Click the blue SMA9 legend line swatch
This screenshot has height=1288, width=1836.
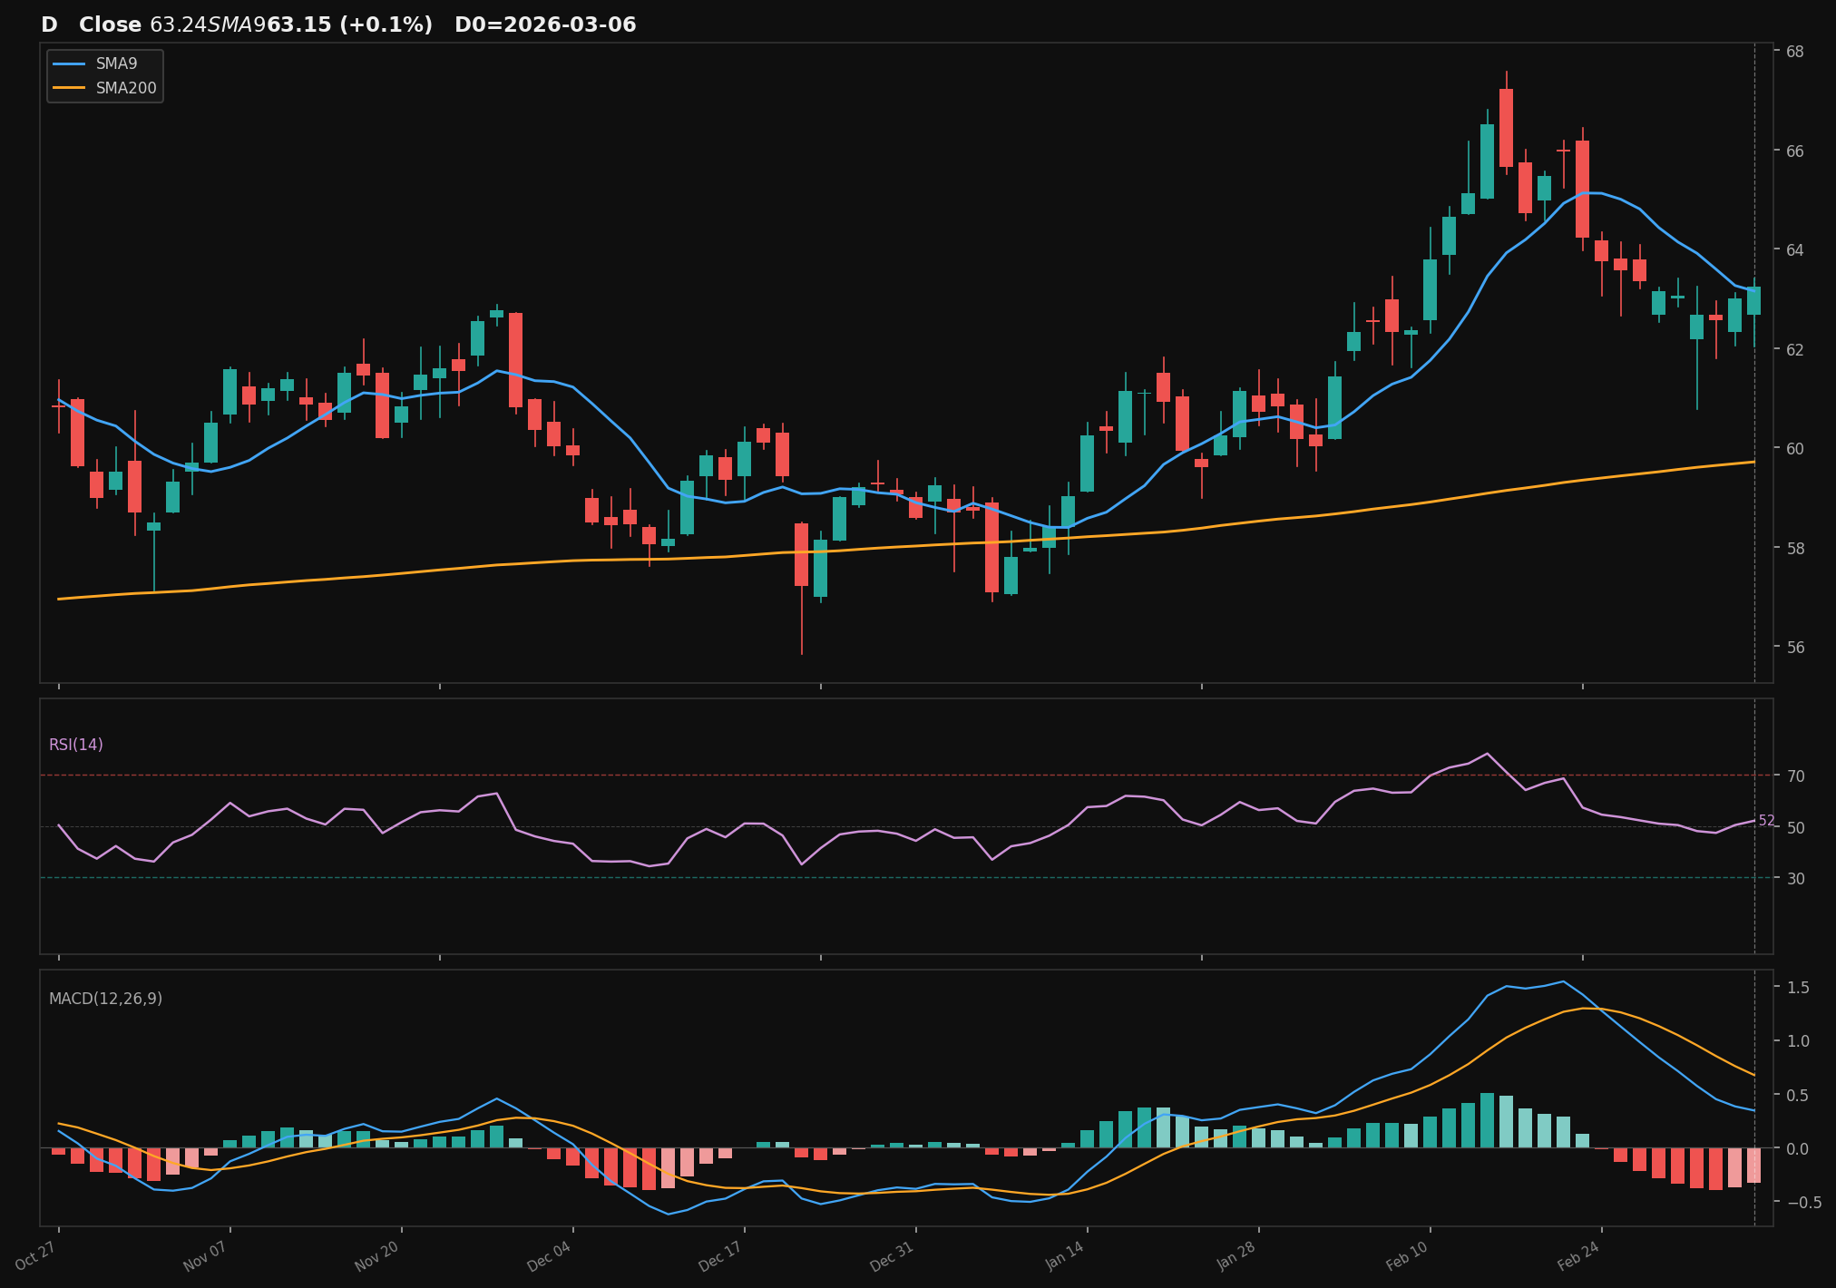70,63
